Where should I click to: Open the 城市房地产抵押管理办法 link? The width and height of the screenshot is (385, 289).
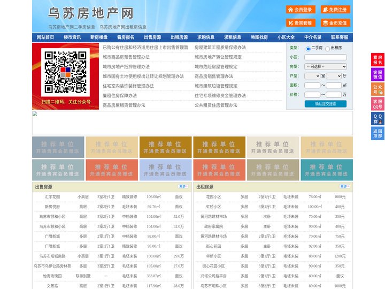pos(126,66)
